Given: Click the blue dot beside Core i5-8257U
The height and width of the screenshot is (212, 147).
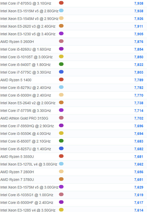Looking at the screenshot, I should (x=61, y=148).
